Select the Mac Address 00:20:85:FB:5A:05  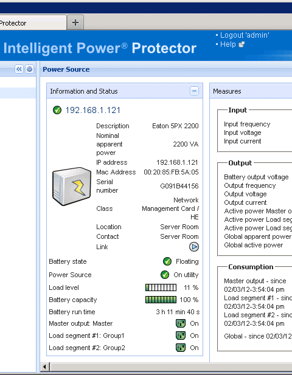(171, 172)
